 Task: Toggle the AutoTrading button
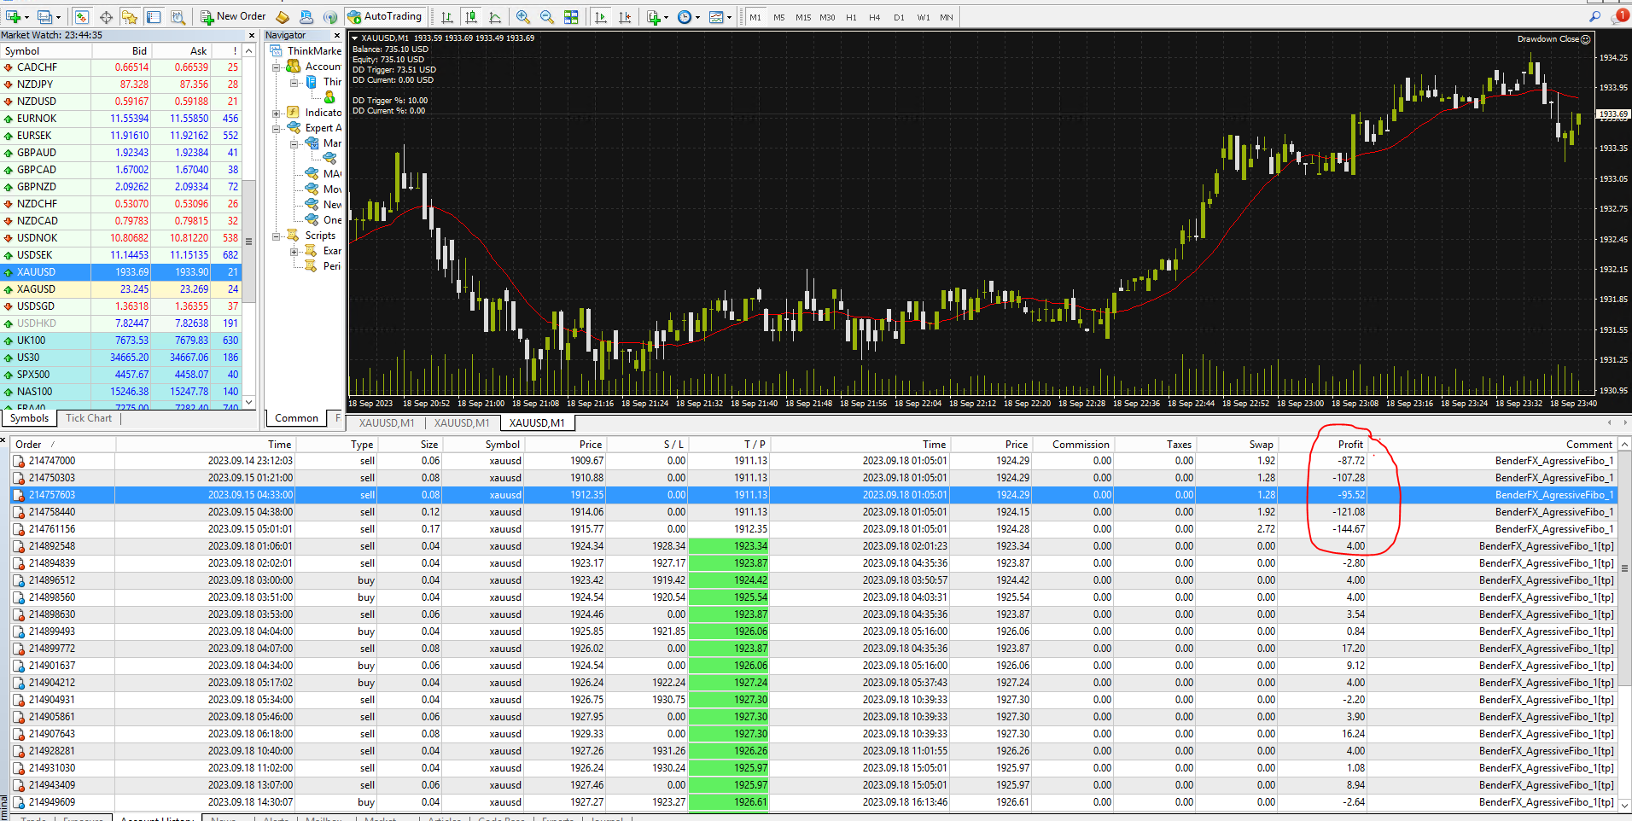point(384,16)
